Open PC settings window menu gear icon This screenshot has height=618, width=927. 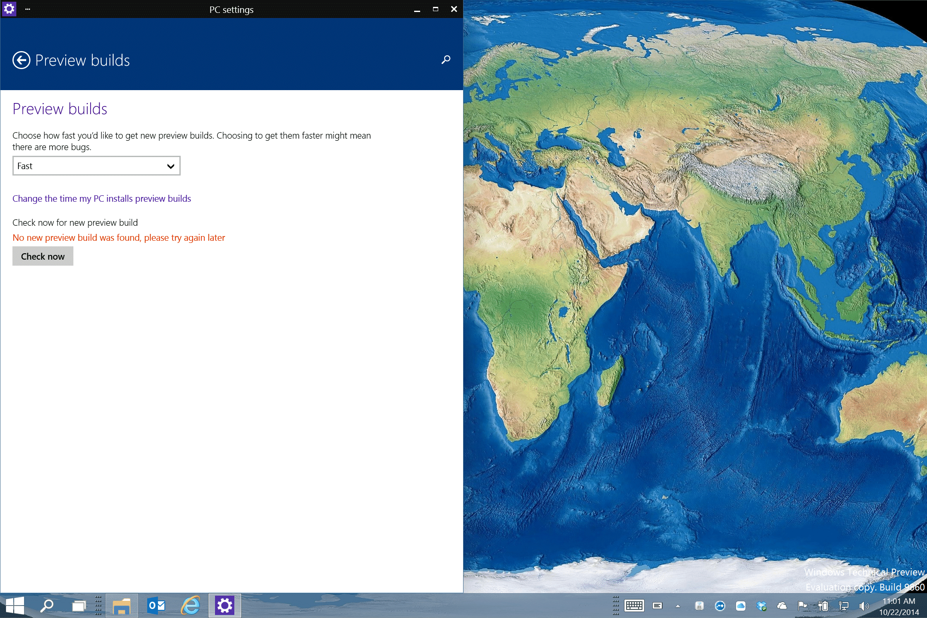(9, 9)
